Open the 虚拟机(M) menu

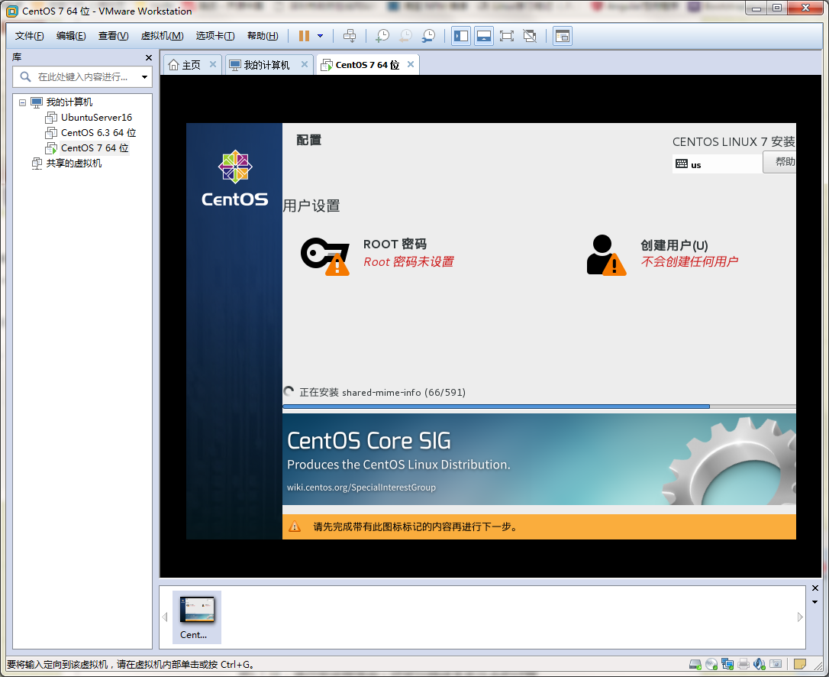[x=162, y=35]
